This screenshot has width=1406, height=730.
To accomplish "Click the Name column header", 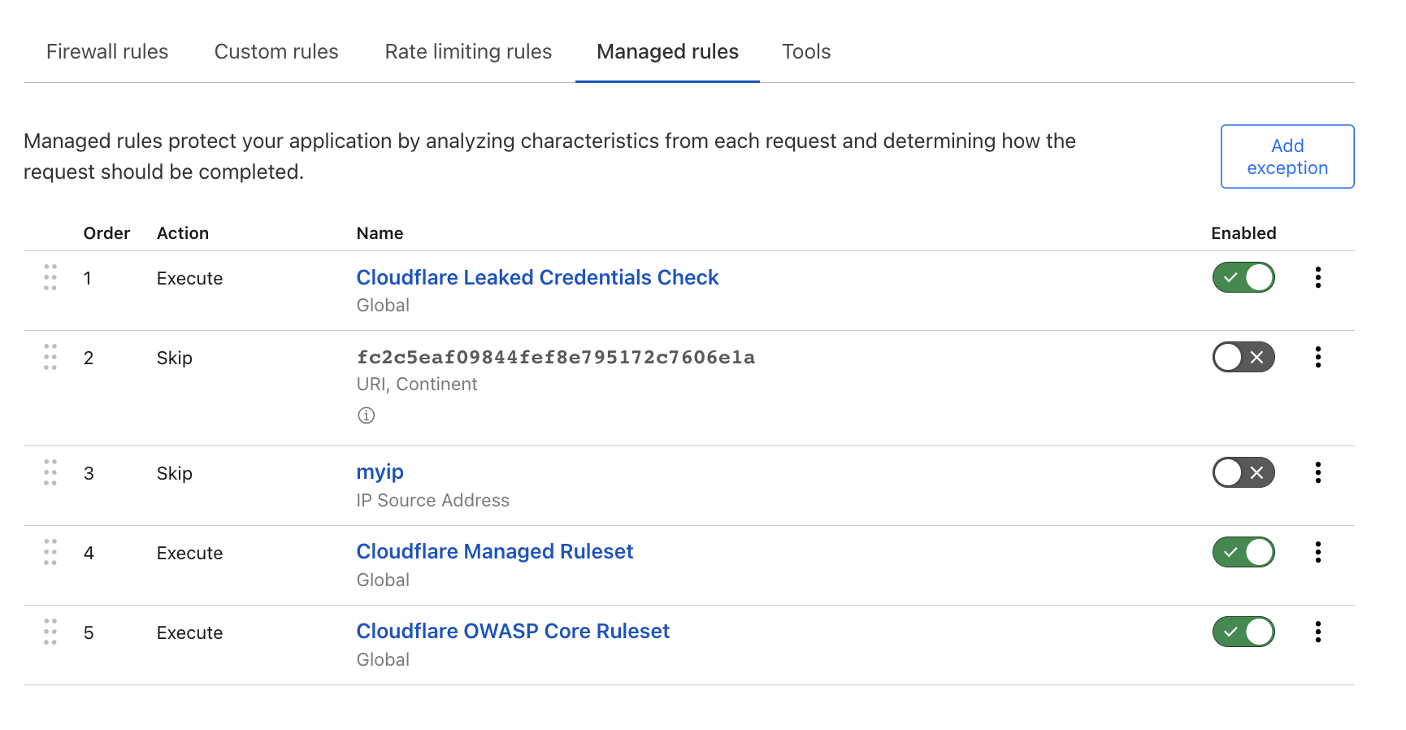I will [380, 233].
